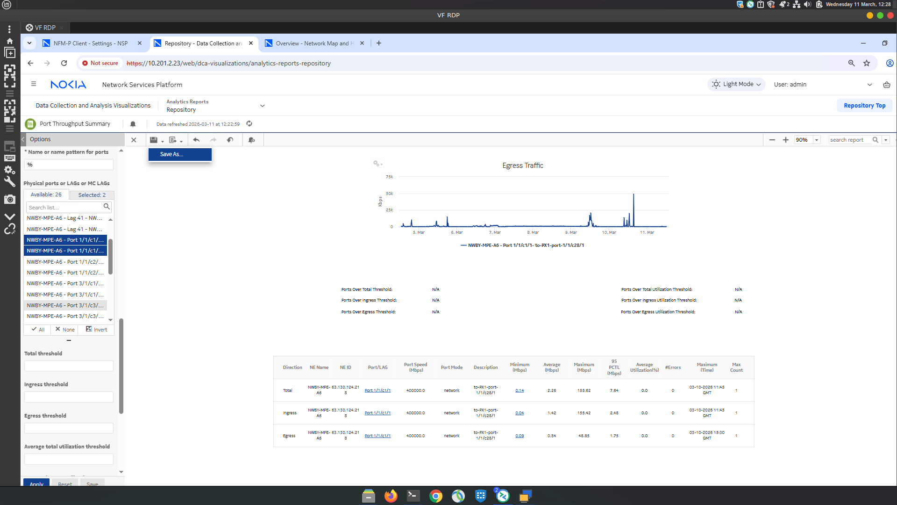Open the chart options gear icon
Image resolution: width=897 pixels, height=505 pixels.
377,164
